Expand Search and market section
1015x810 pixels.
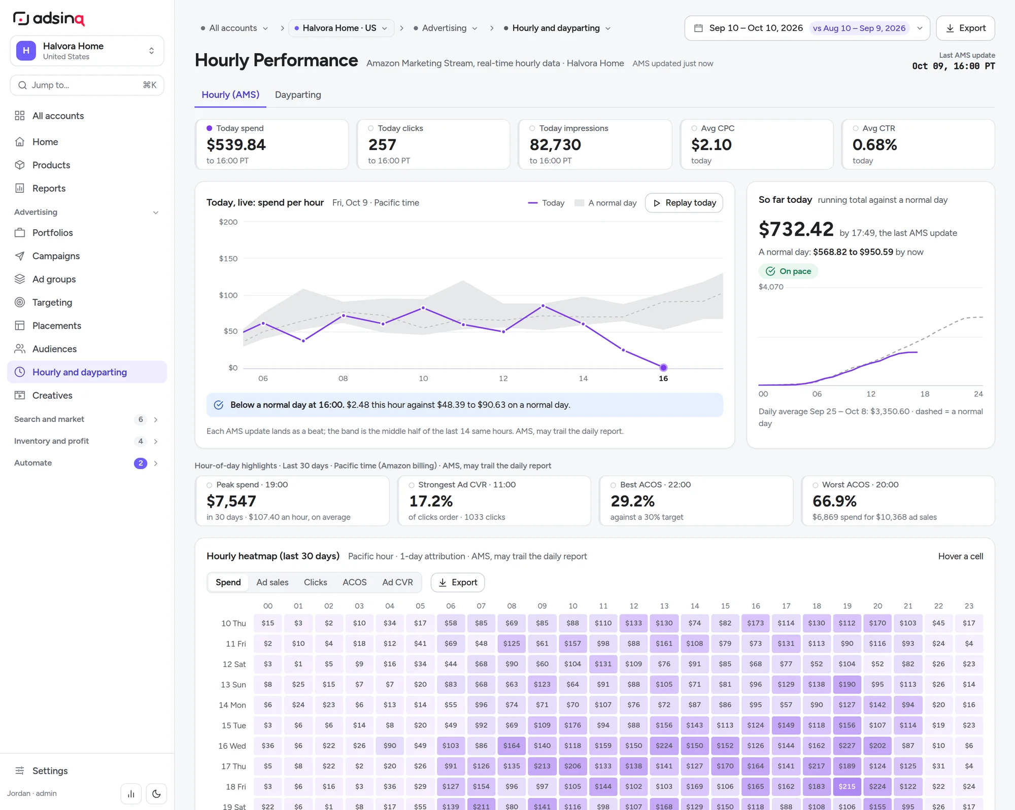coord(87,419)
